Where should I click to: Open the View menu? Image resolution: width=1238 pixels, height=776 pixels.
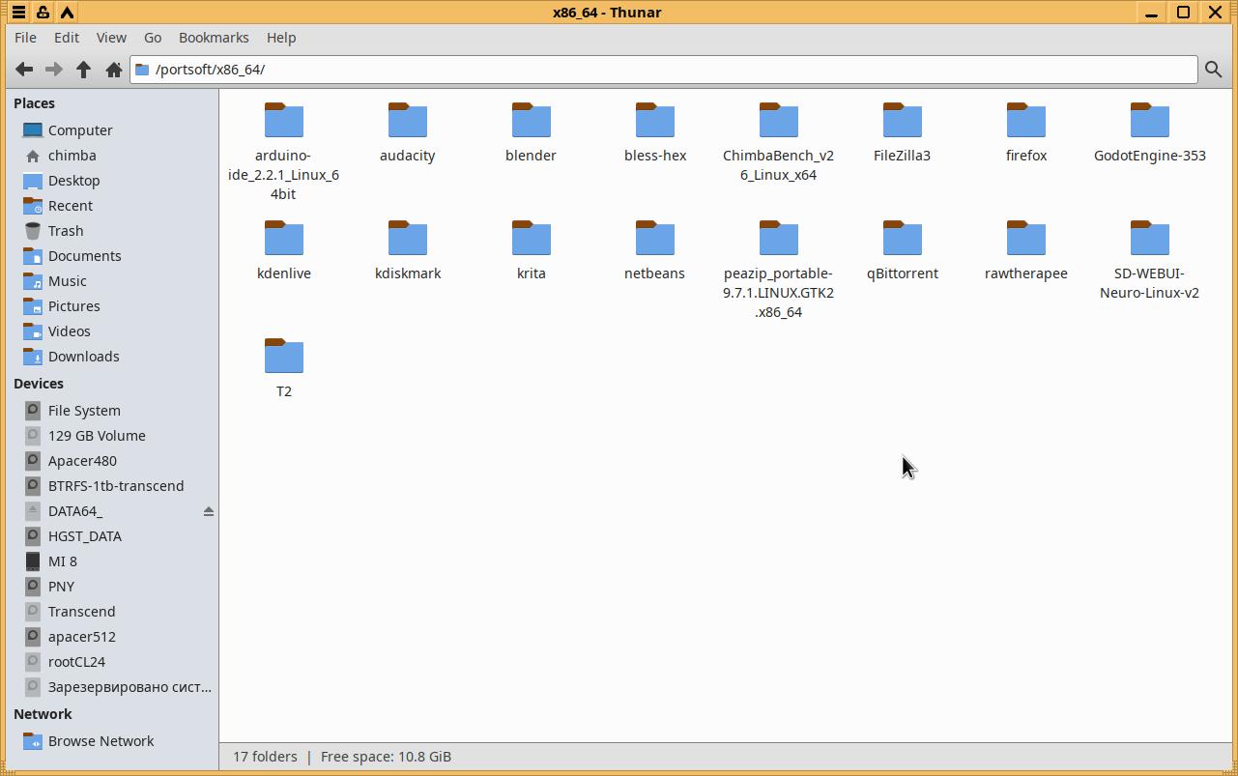click(111, 38)
